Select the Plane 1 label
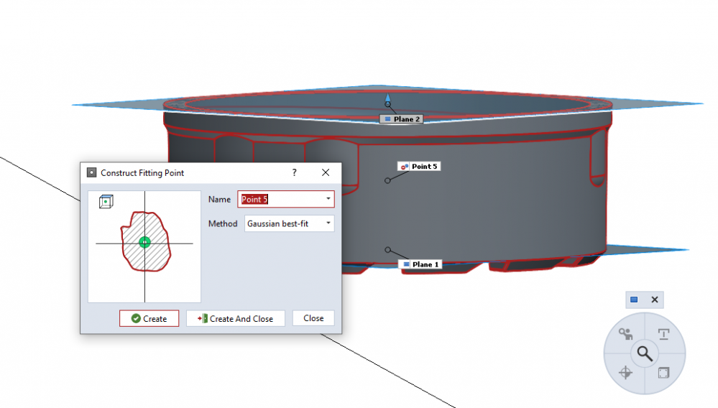The image size is (718, 408). pos(420,264)
